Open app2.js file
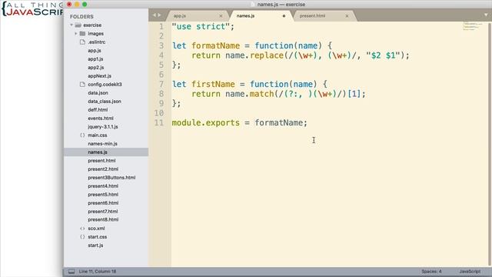 point(95,67)
